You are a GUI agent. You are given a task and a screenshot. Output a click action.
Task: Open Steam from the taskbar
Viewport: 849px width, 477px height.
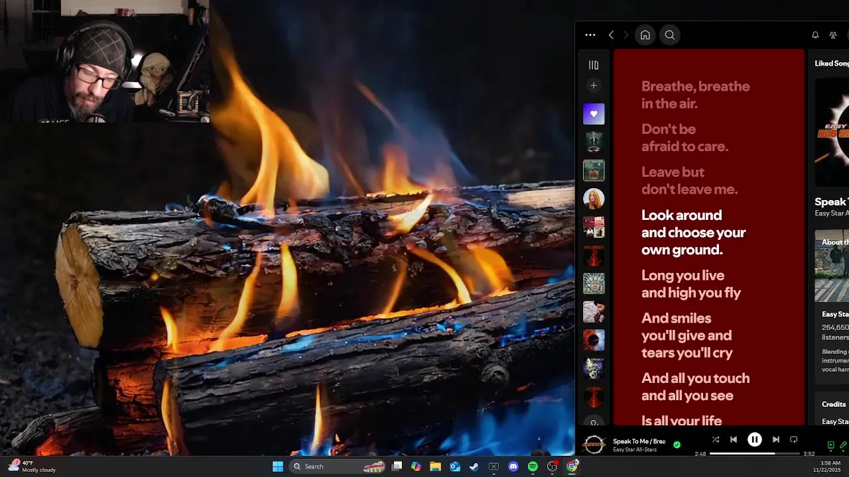tap(474, 466)
